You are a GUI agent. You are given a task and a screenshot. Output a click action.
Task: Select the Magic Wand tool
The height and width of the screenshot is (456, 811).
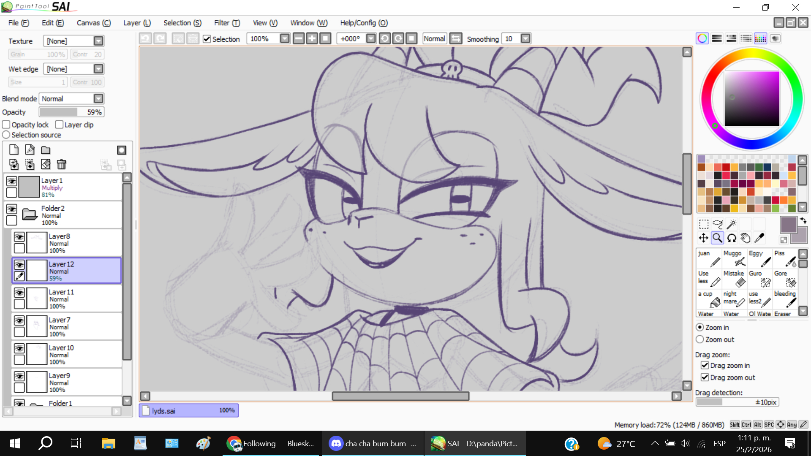732,224
